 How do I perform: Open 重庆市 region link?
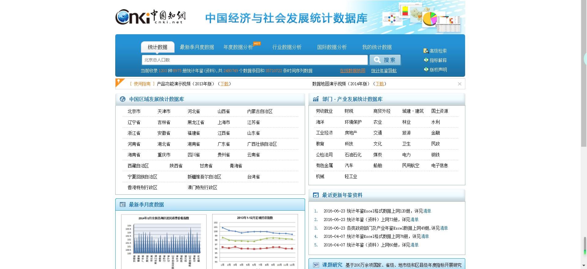click(x=164, y=155)
